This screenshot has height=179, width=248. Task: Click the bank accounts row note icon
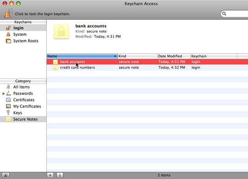(55, 62)
